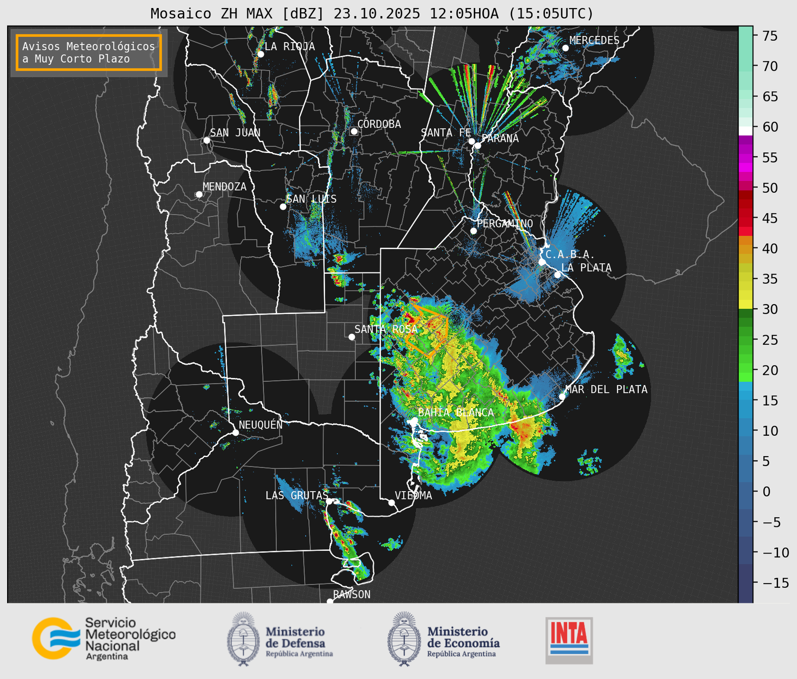
Task: Click the MAR DEL PLATA city label
Action: coord(606,389)
